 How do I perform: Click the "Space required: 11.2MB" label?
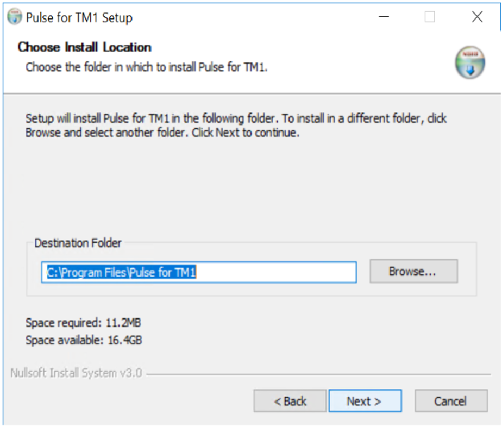click(x=83, y=323)
